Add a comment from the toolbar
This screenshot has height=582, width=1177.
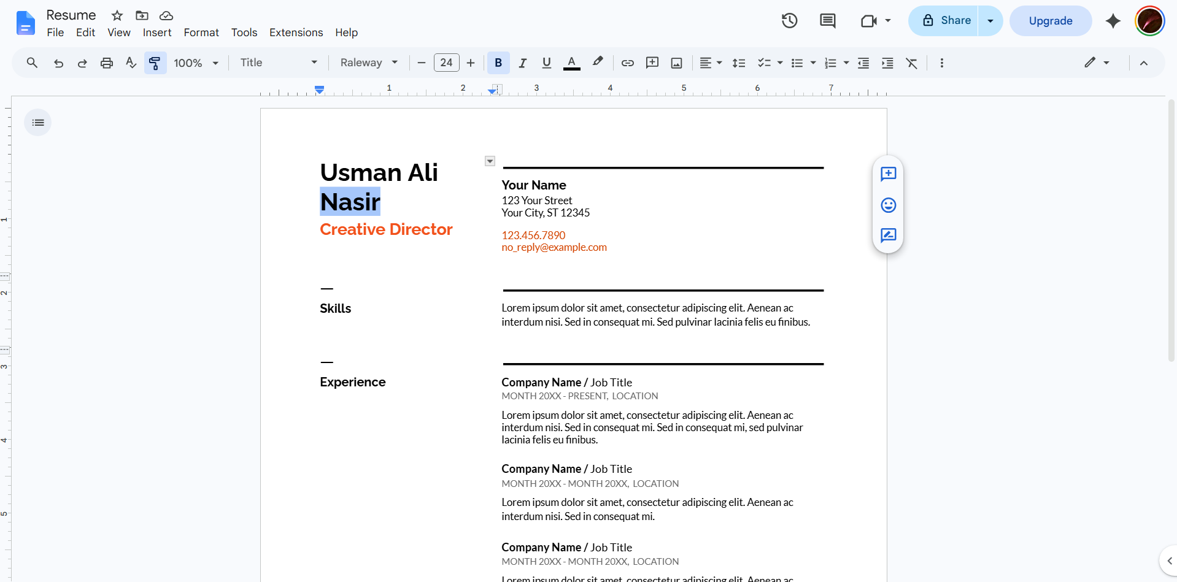(x=652, y=63)
